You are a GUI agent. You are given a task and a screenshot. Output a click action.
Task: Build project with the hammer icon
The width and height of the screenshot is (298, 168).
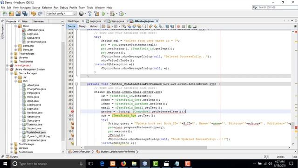click(x=89, y=14)
